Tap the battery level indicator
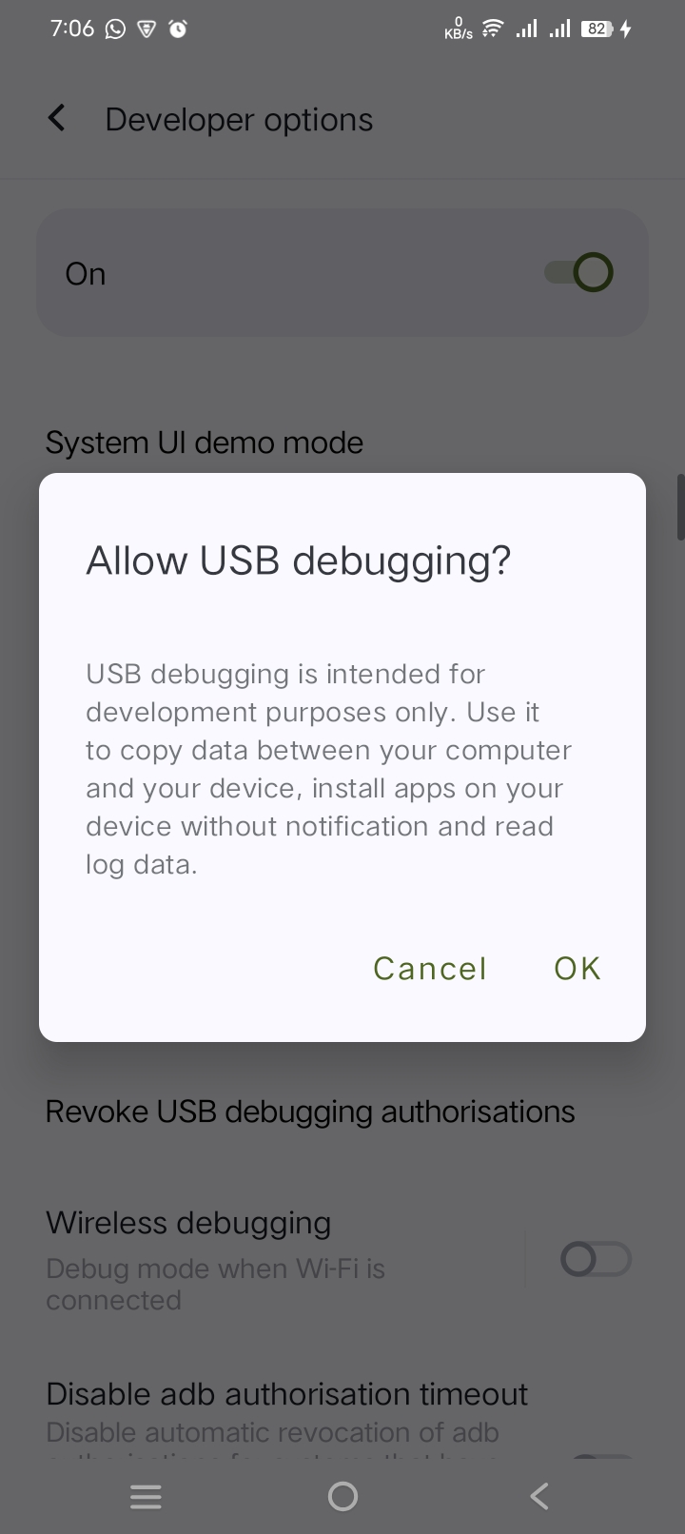Image resolution: width=685 pixels, height=1534 pixels. pyautogui.click(x=597, y=29)
